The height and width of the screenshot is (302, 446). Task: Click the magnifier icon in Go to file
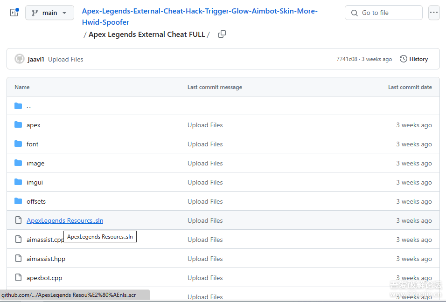[x=355, y=13]
